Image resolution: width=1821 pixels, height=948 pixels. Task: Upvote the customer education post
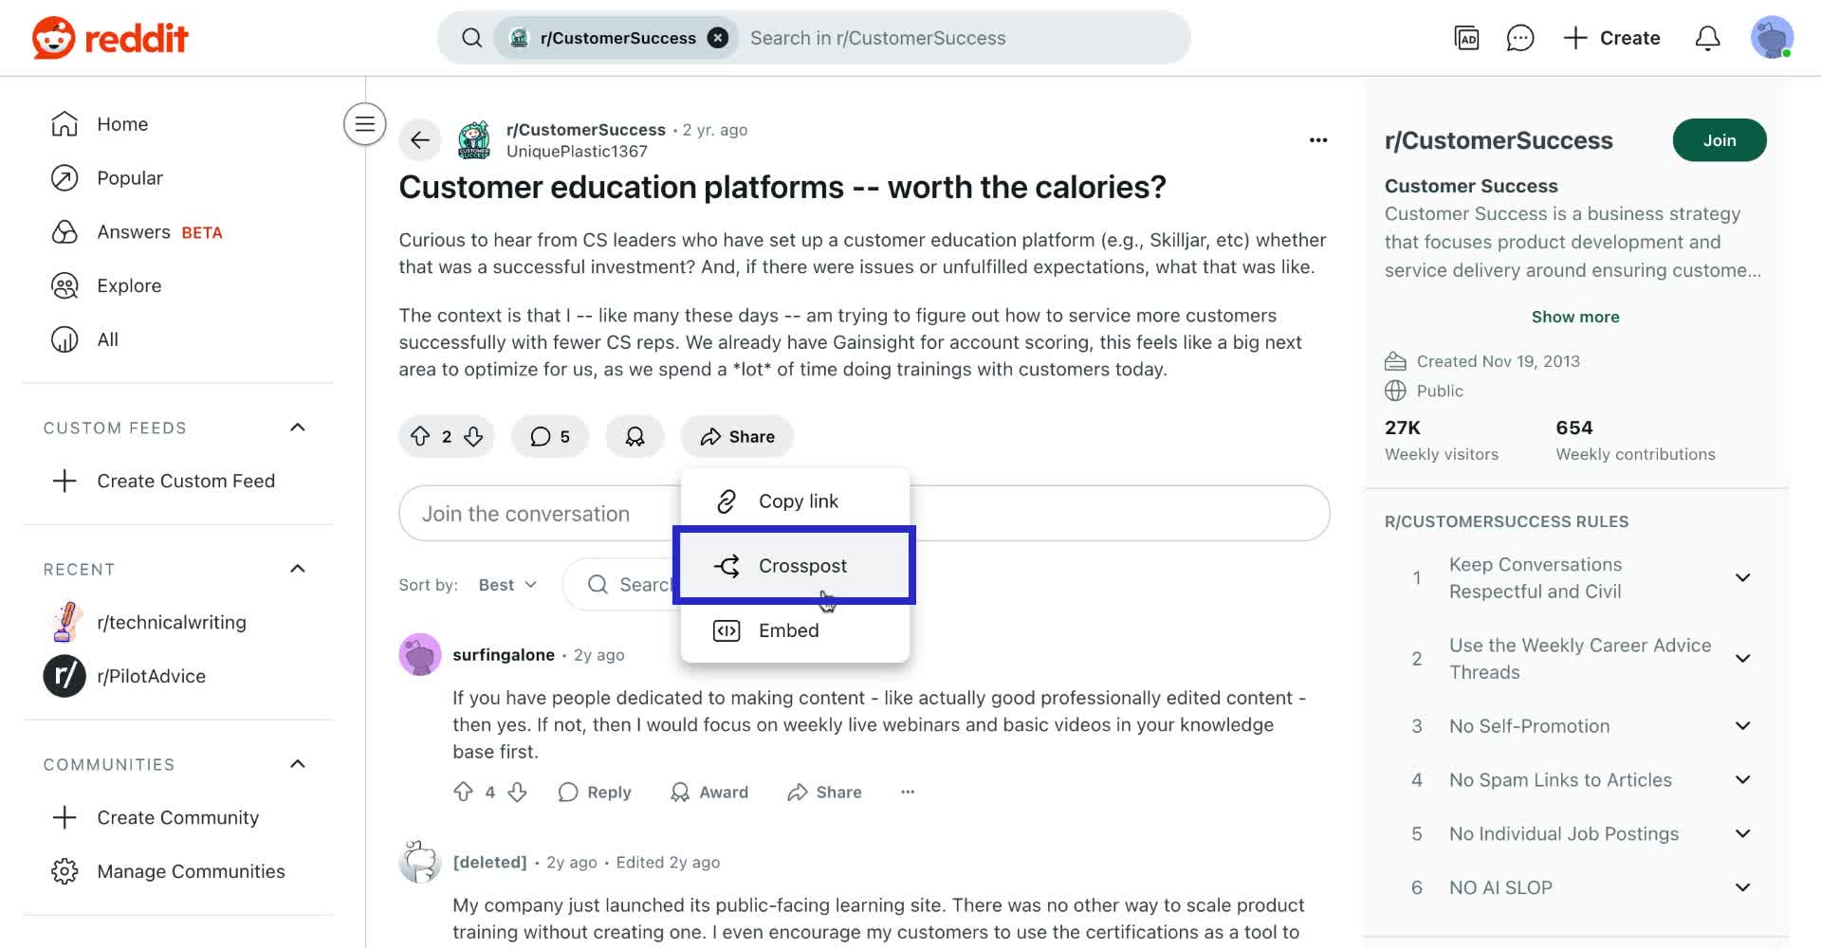tap(420, 436)
